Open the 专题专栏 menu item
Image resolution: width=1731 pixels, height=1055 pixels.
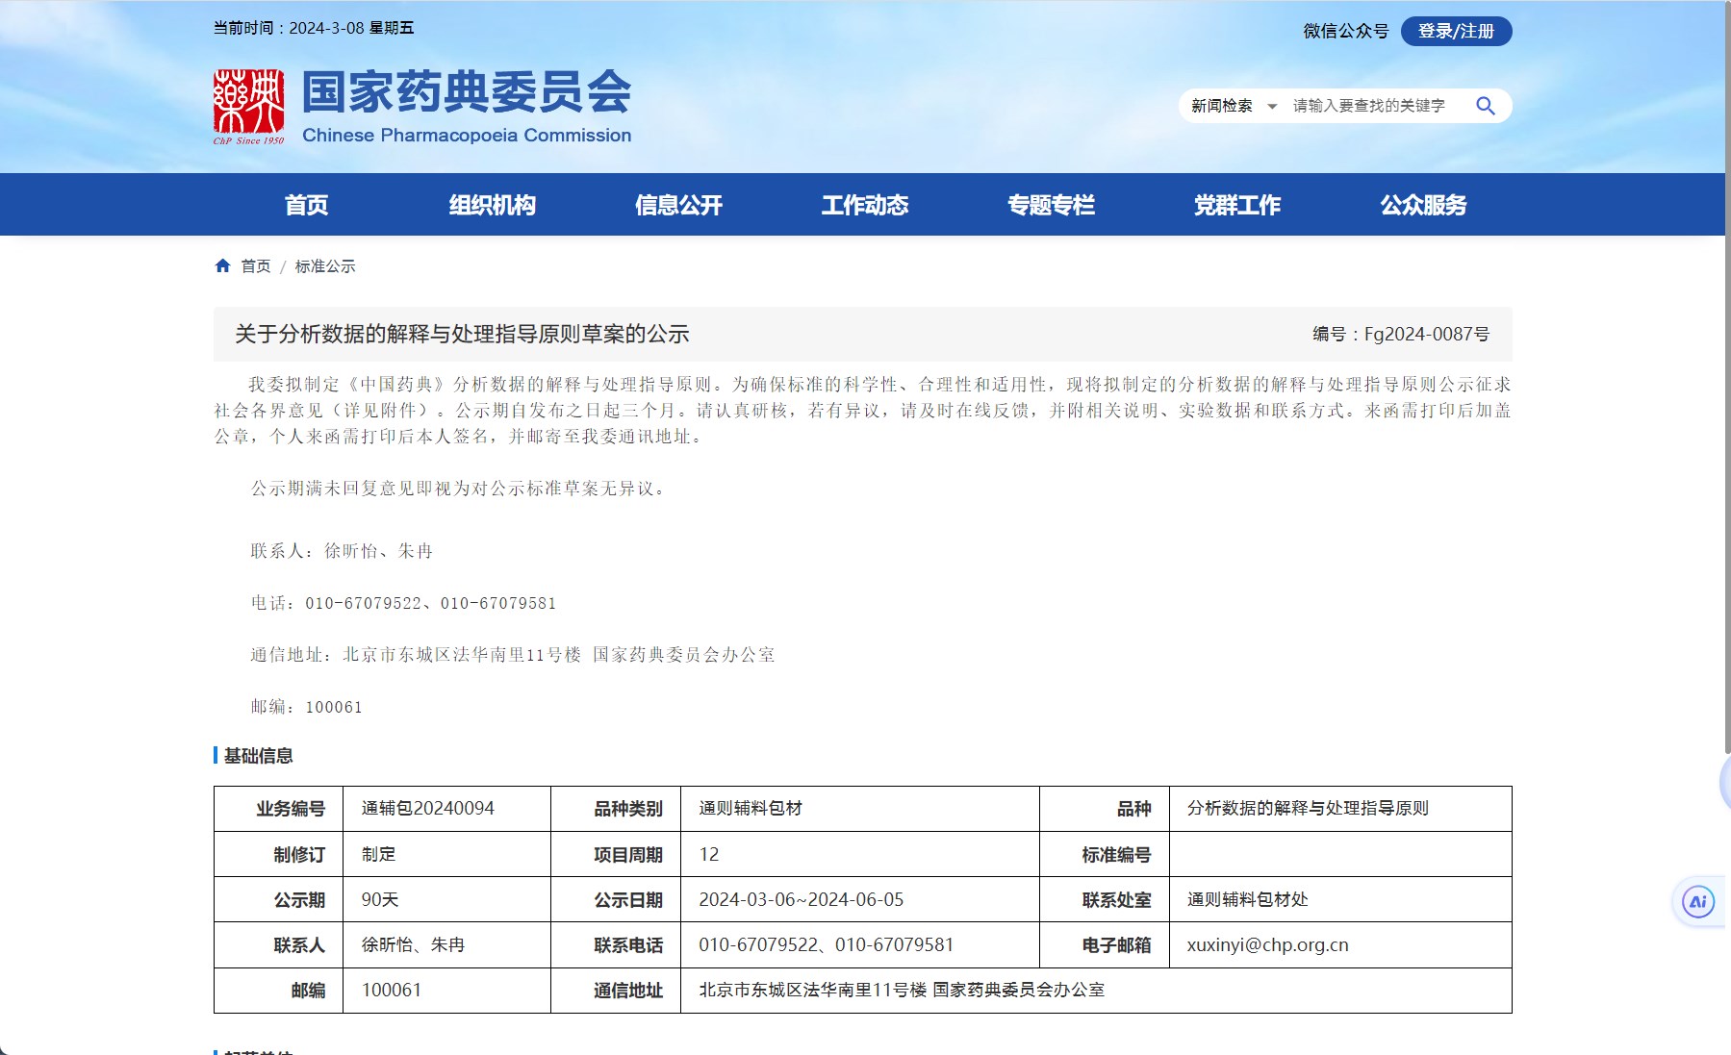[x=1051, y=205]
